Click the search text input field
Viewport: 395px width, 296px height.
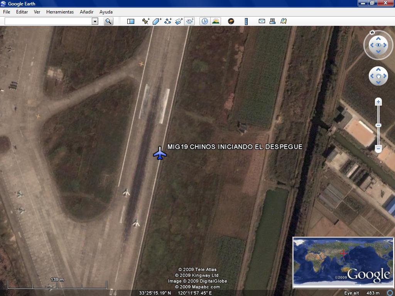click(48, 21)
